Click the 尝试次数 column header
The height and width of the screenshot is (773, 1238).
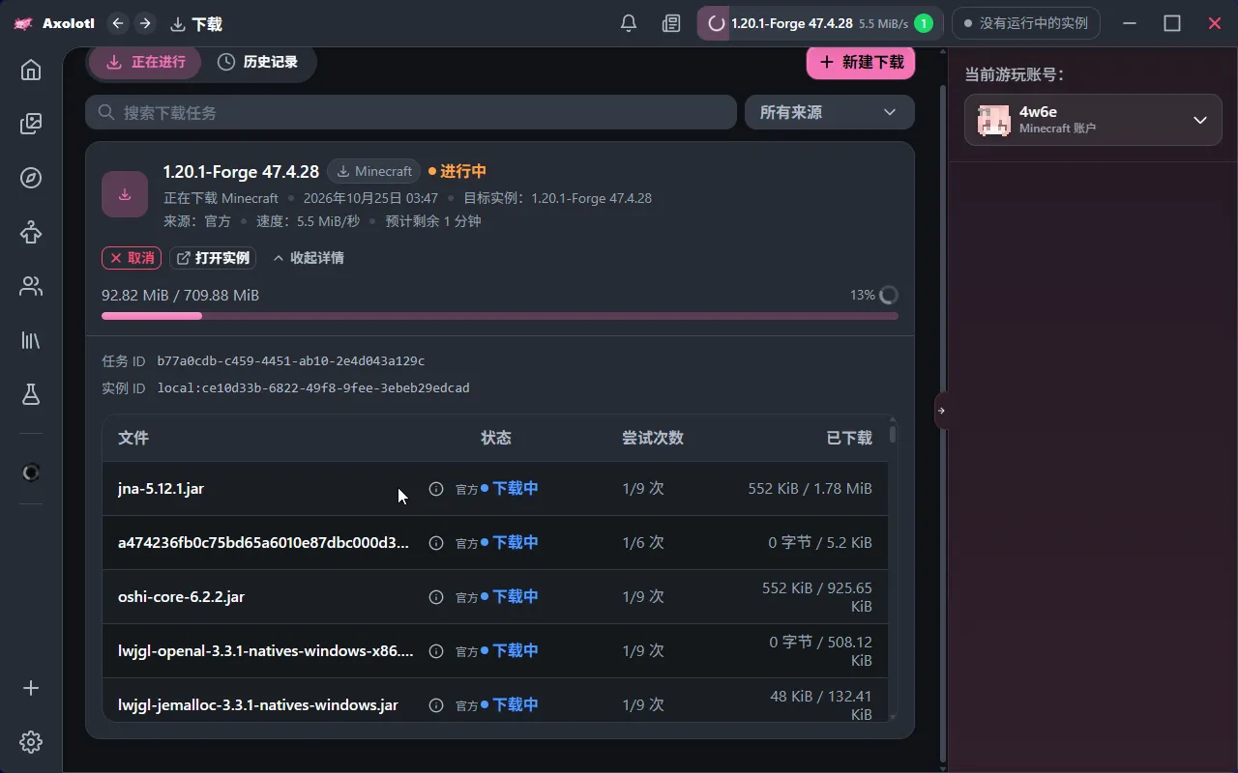tap(653, 438)
